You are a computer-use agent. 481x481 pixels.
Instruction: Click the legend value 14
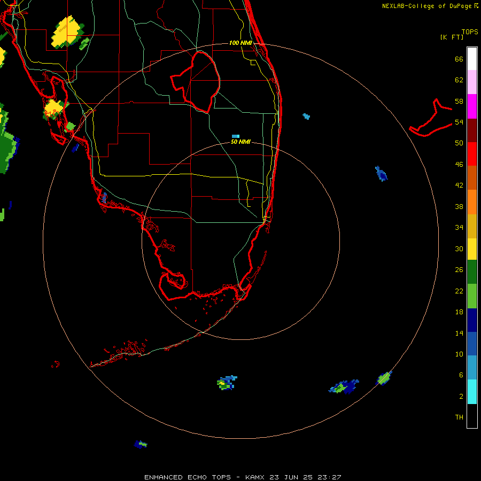click(459, 333)
